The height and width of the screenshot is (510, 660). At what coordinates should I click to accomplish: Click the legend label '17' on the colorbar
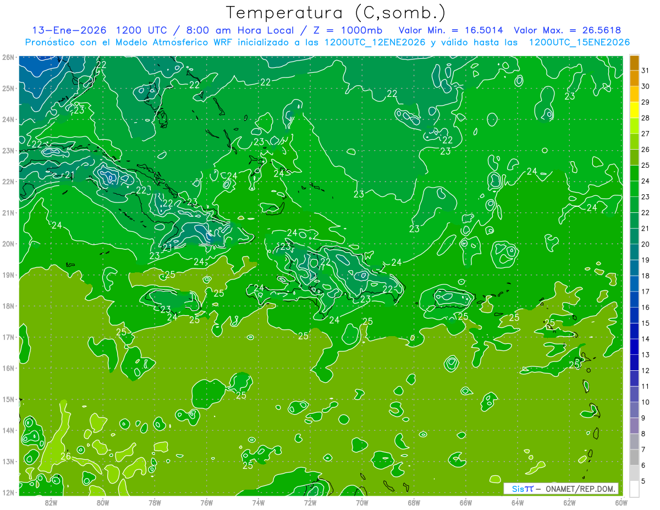(x=646, y=292)
